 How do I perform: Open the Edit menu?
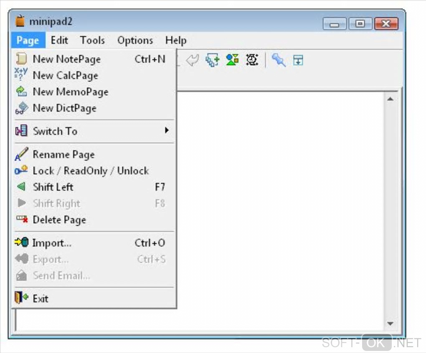(x=59, y=40)
